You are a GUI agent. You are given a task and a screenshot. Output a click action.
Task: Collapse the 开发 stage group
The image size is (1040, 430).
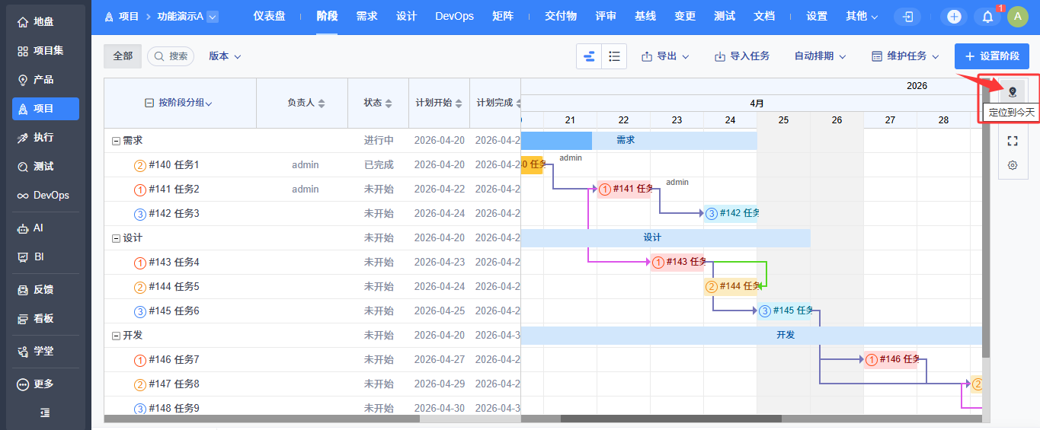[116, 336]
